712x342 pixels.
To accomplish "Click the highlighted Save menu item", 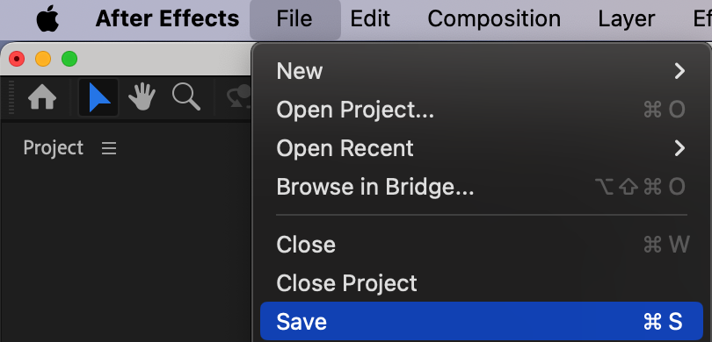I will click(x=482, y=322).
